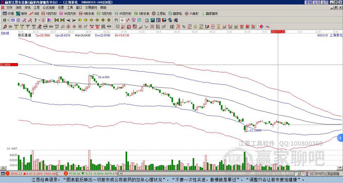The width and height of the screenshot is (343, 183).
Task: Toggle the crosshair cursor tool
Action: (x=122, y=20)
